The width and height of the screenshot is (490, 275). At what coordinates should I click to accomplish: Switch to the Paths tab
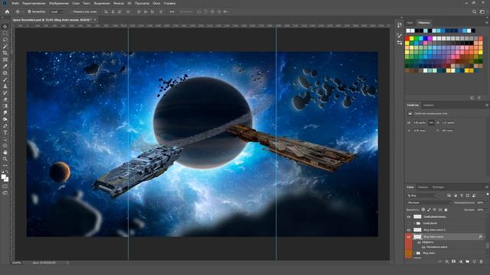(x=438, y=187)
